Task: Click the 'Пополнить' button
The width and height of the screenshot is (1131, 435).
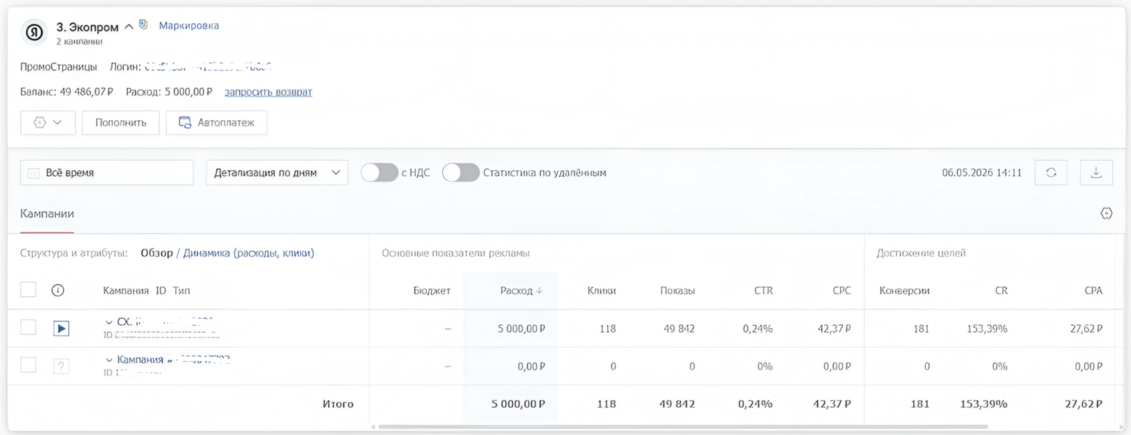Action: point(120,123)
